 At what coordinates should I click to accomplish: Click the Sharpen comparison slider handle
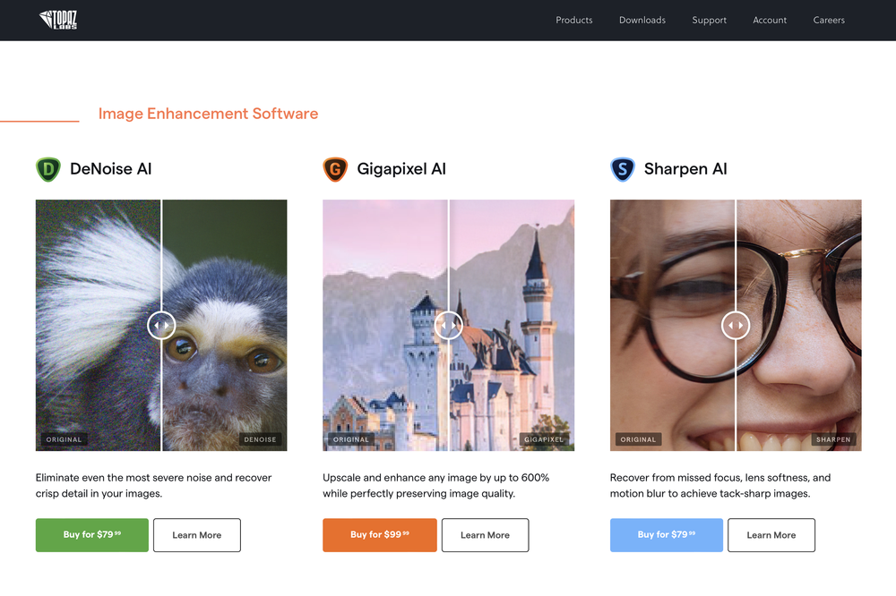click(736, 326)
